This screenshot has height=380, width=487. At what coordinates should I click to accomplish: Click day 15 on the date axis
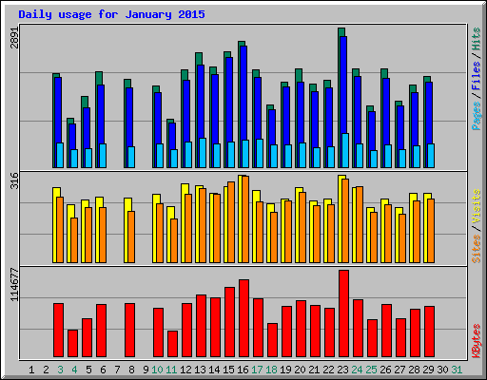pos(228,370)
